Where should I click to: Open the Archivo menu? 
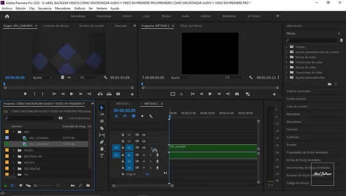tap(7, 8)
